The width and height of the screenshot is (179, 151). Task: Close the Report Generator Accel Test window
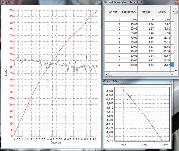tap(177, 2)
